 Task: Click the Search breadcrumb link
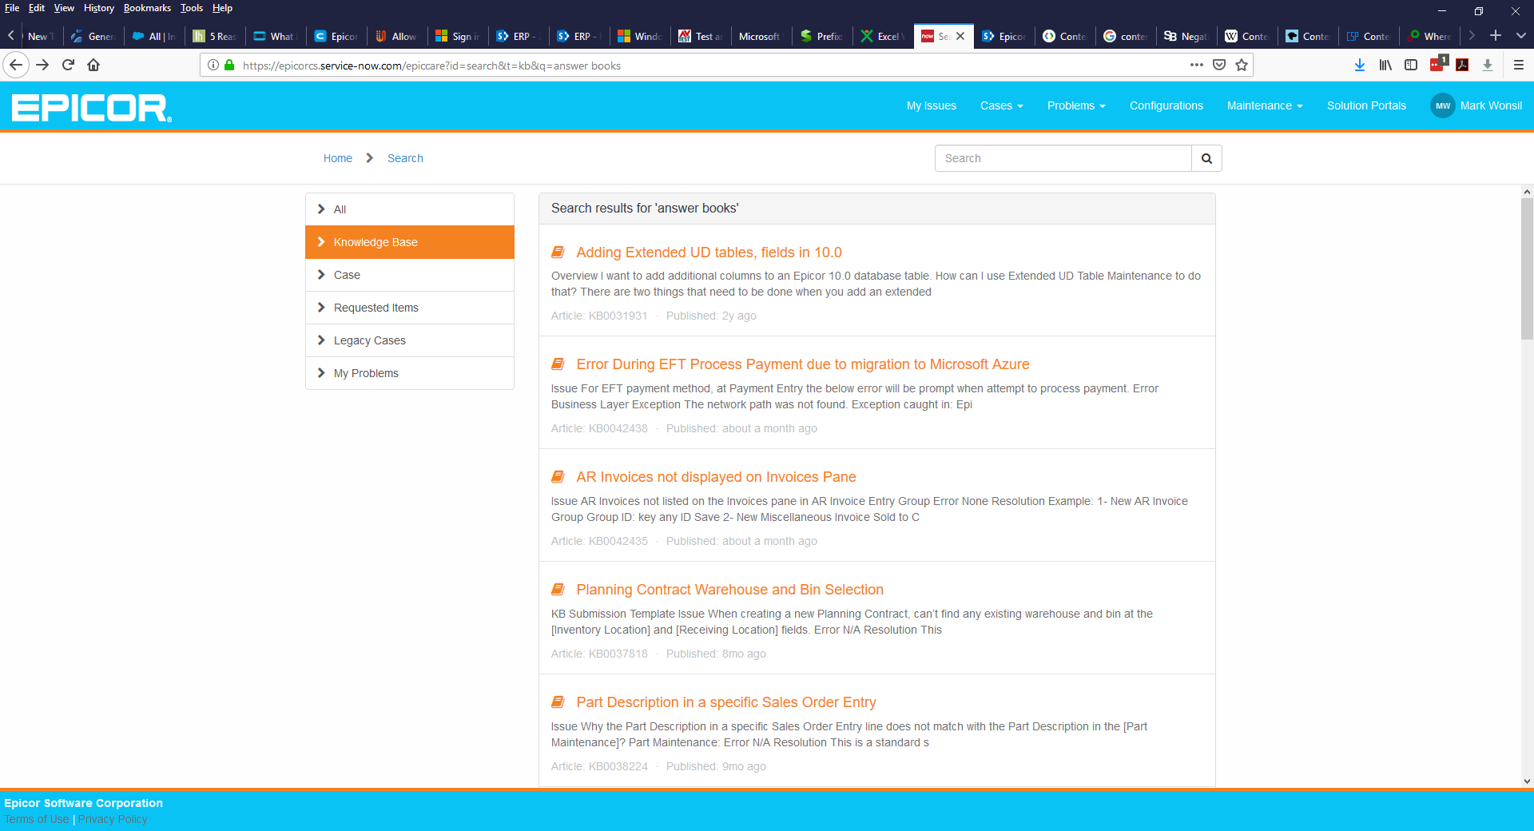click(x=405, y=158)
